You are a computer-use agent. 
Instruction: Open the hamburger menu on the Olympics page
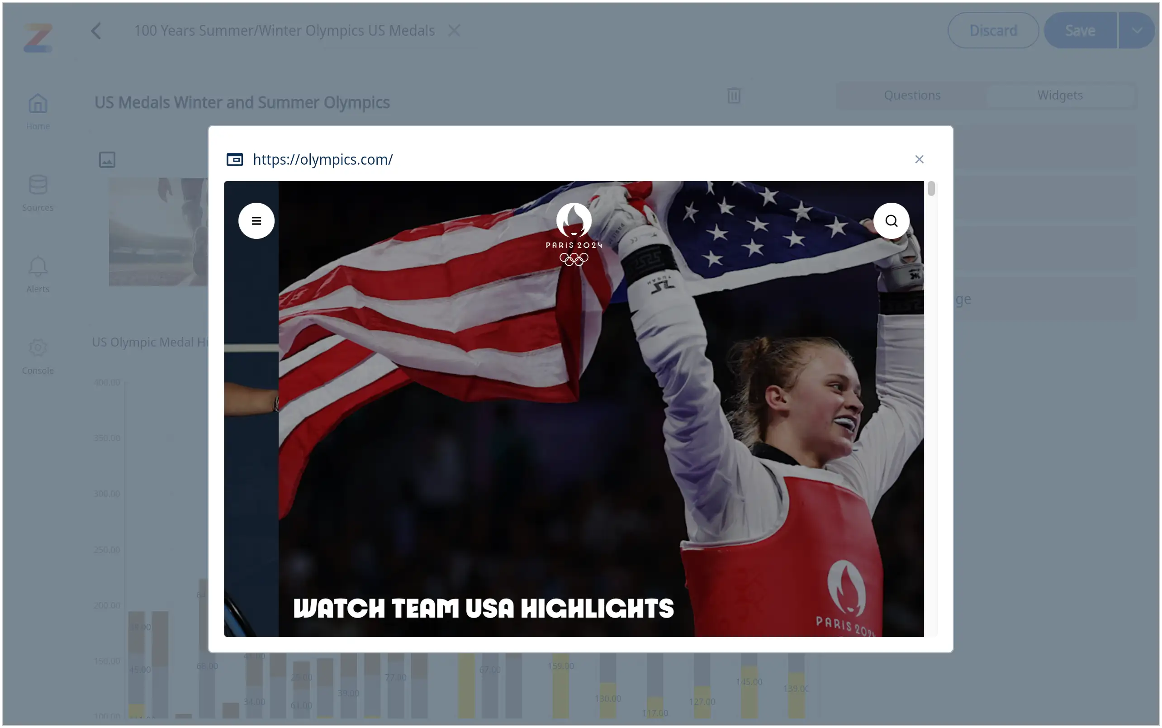pyautogui.click(x=256, y=220)
